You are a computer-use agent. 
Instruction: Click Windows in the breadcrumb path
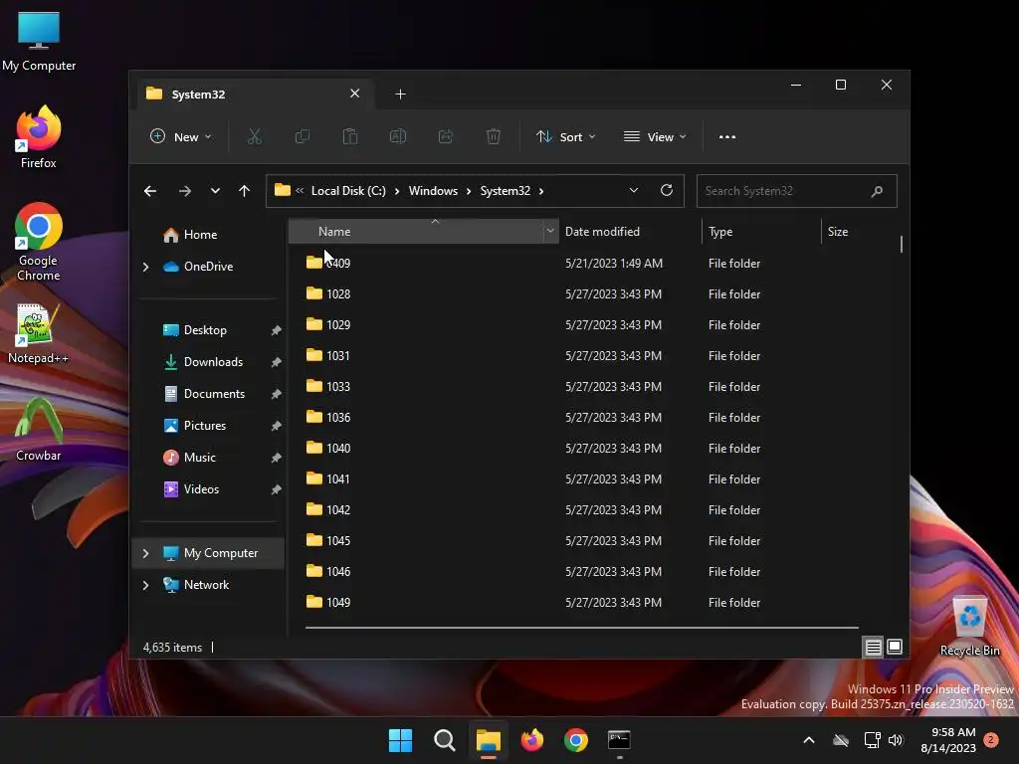click(433, 191)
